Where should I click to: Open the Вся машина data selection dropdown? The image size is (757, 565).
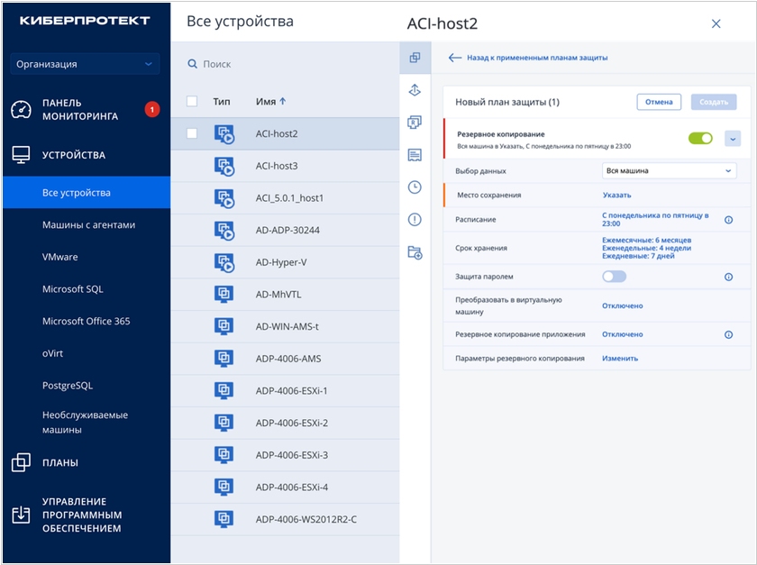coord(669,170)
